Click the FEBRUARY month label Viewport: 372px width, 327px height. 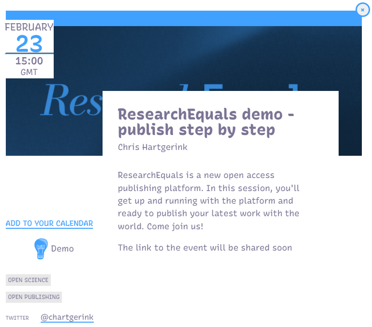tap(29, 27)
